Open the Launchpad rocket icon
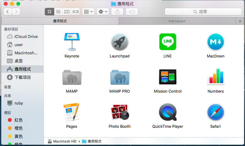This screenshot has width=245, height=146. click(120, 42)
